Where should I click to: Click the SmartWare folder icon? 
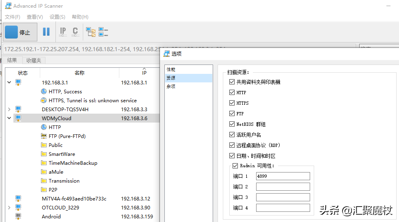point(44,154)
